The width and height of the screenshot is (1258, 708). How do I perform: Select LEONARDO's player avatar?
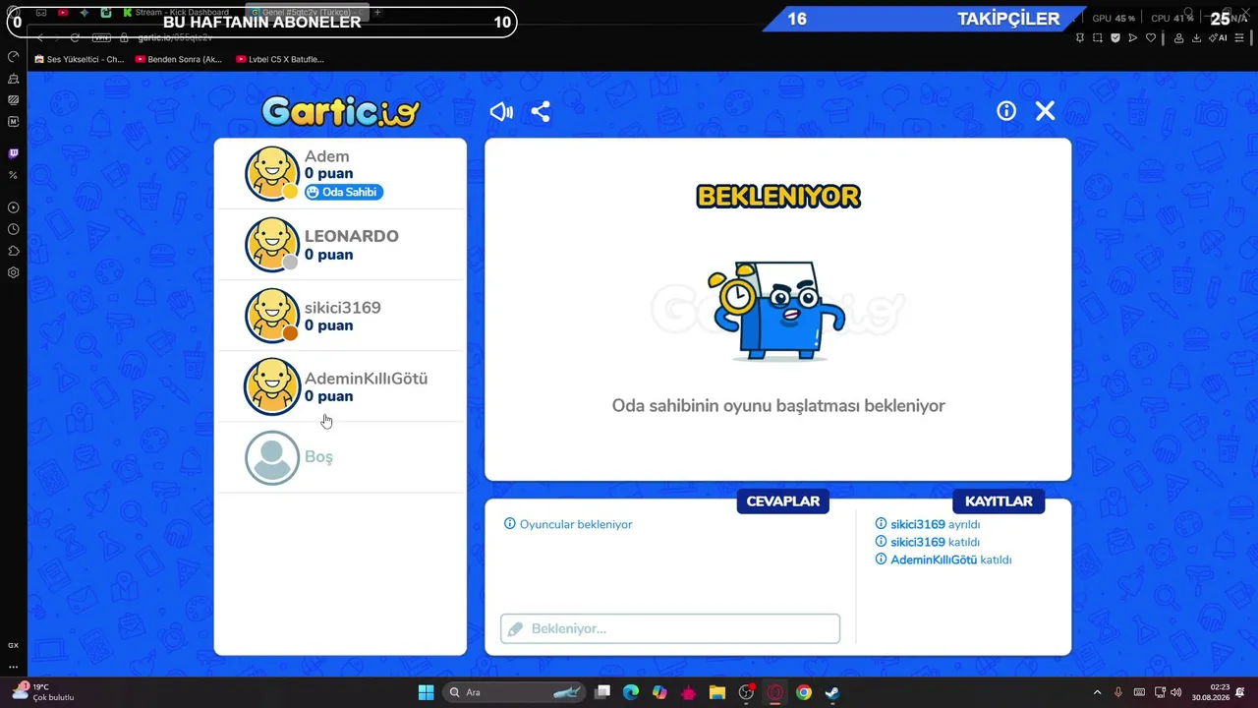coord(272,245)
